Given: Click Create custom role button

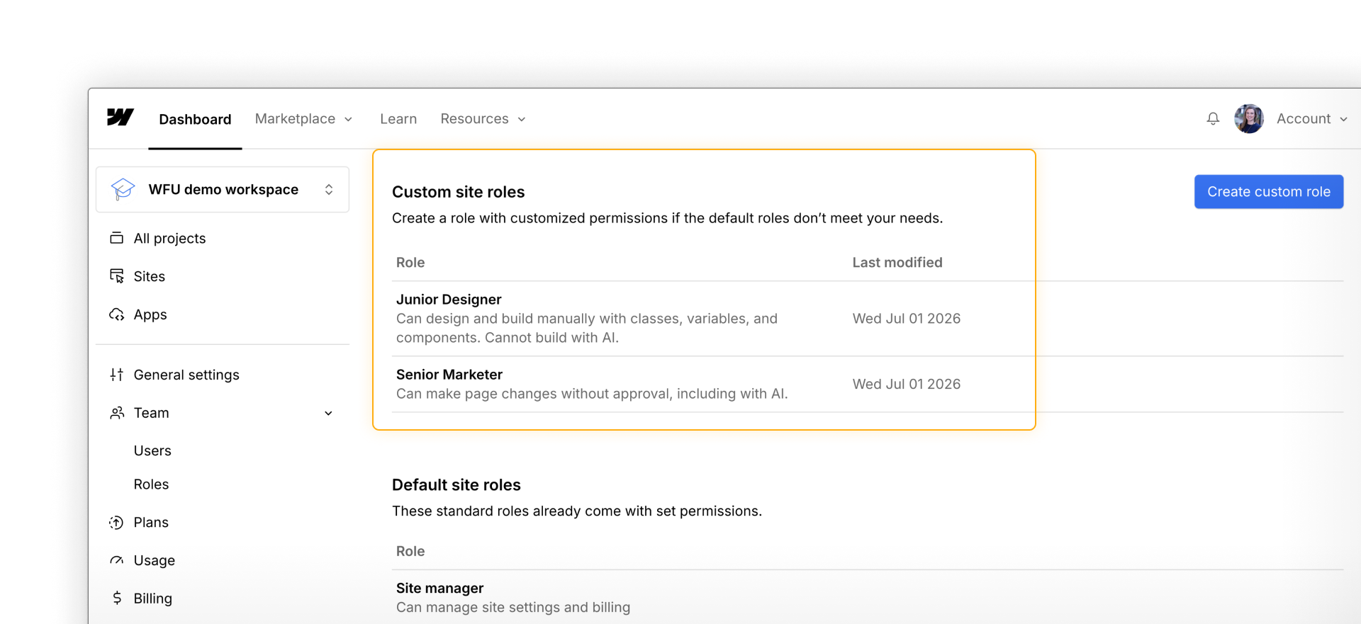Looking at the screenshot, I should [x=1269, y=192].
